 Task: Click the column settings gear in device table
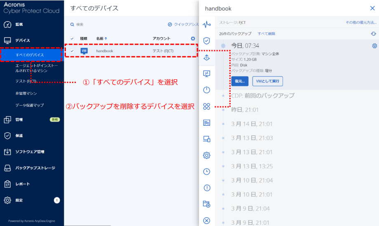coord(193,39)
